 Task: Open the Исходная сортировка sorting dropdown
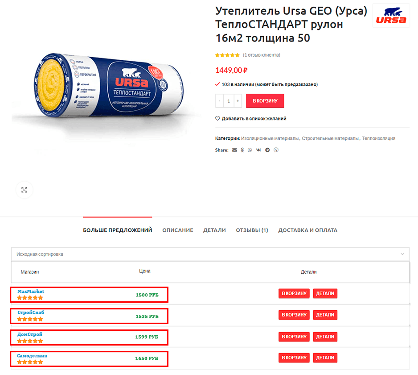point(210,254)
